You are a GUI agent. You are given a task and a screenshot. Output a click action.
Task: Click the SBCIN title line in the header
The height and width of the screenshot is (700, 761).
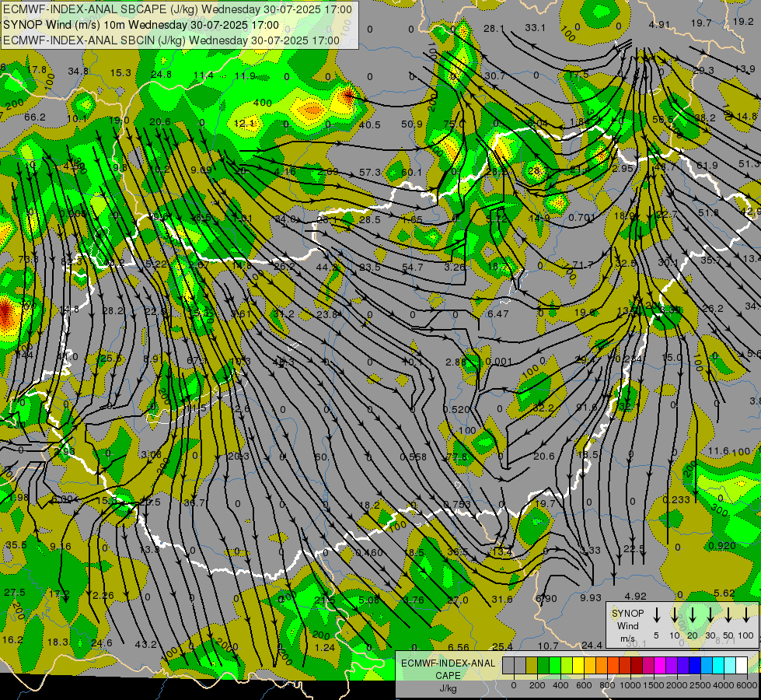click(171, 40)
